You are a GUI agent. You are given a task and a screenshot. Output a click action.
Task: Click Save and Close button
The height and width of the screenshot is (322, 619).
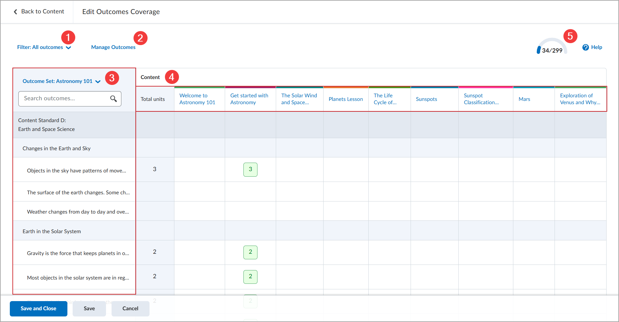click(x=39, y=309)
